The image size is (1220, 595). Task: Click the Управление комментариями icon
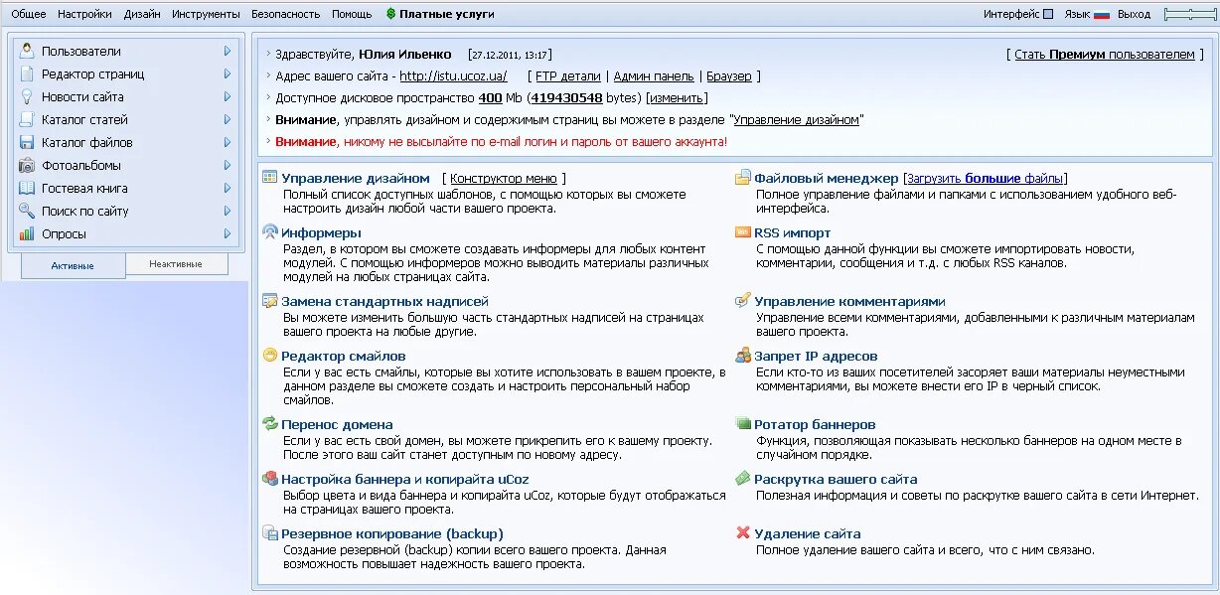pyautogui.click(x=742, y=300)
